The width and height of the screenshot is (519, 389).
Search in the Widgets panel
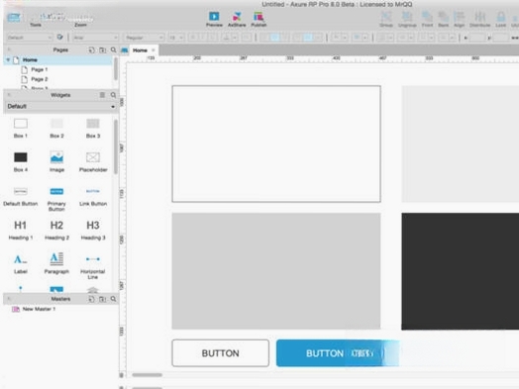(113, 95)
